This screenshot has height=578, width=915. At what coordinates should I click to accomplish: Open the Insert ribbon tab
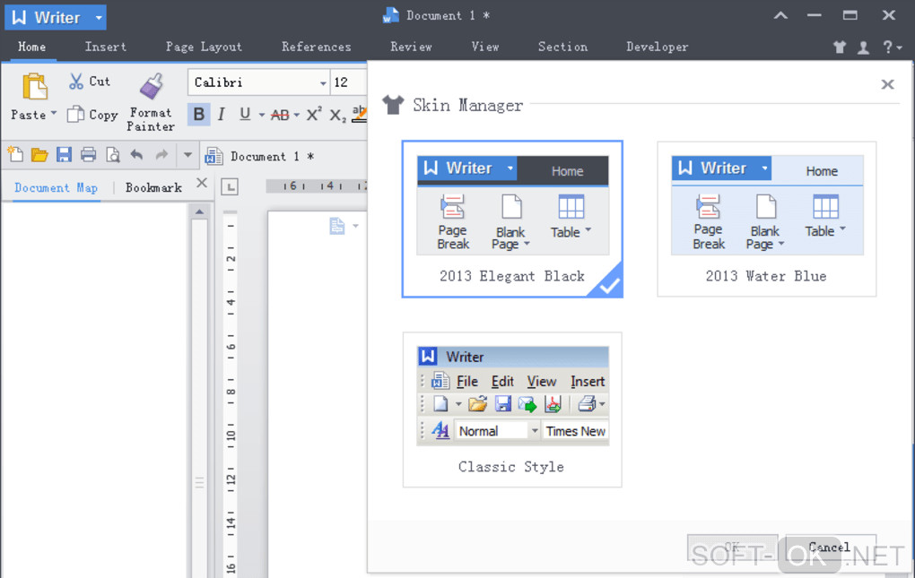tap(106, 47)
